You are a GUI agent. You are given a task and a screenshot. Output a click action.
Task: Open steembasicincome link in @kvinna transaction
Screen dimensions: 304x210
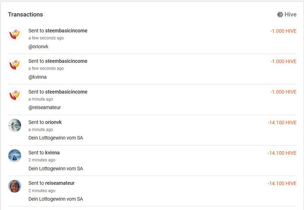66,61
